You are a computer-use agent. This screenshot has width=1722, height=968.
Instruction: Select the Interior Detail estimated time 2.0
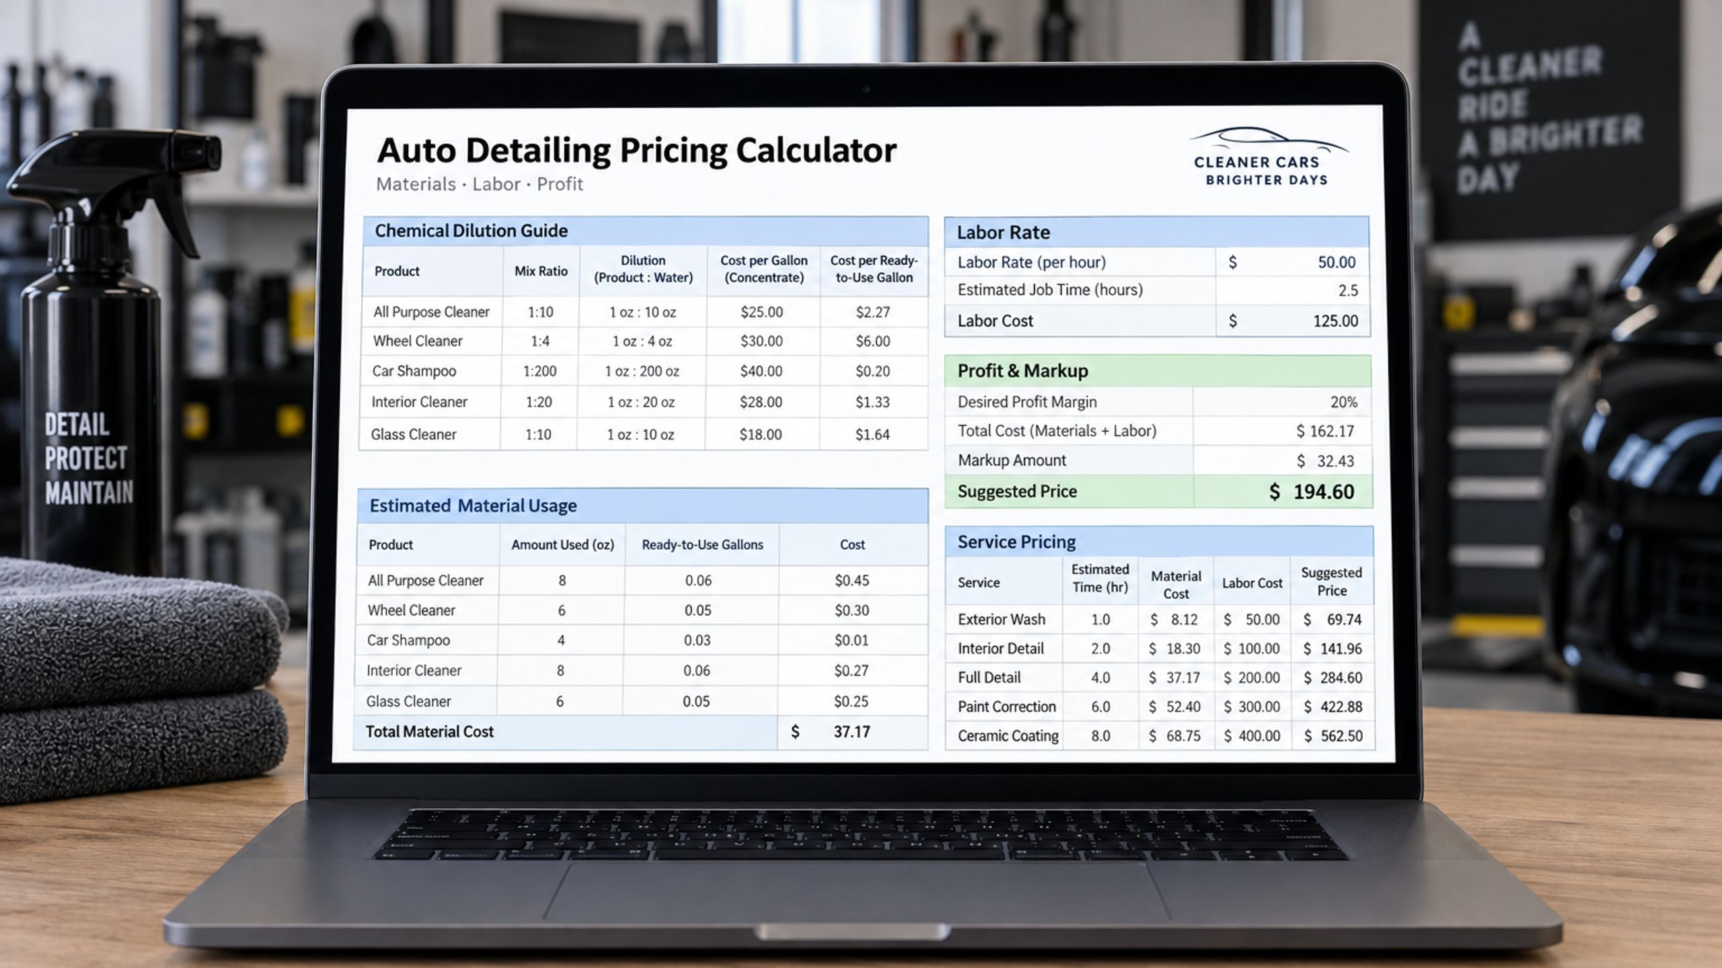[1100, 649]
